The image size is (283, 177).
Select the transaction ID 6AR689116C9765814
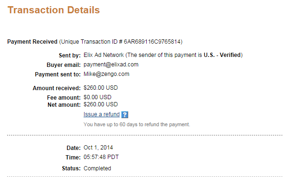pos(152,42)
